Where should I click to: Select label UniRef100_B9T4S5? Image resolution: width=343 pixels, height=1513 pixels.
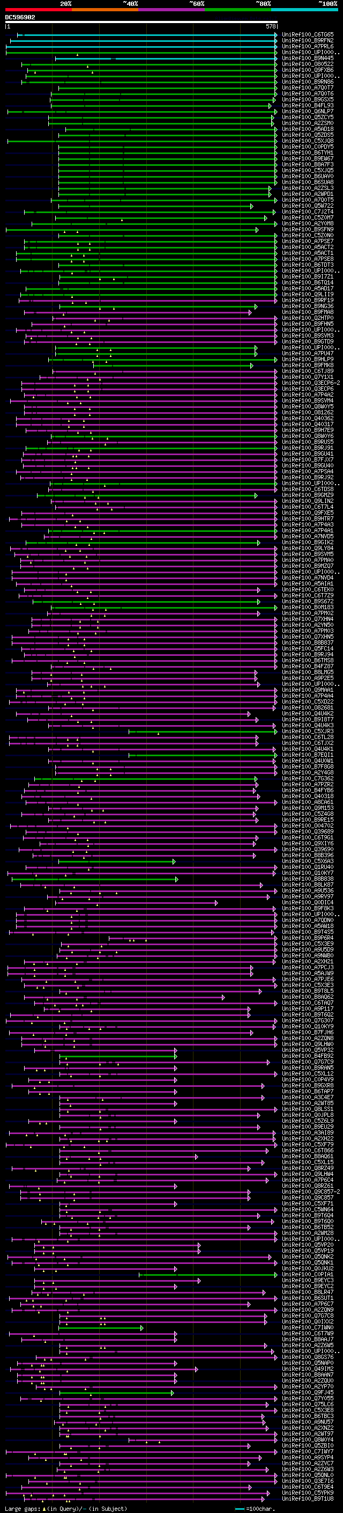click(308, 932)
